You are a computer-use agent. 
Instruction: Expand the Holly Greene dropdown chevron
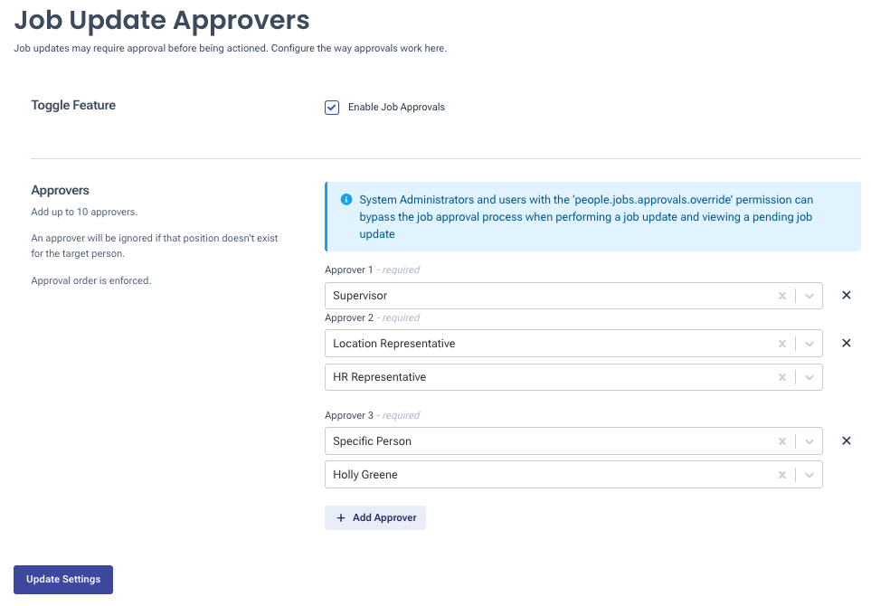(x=809, y=475)
